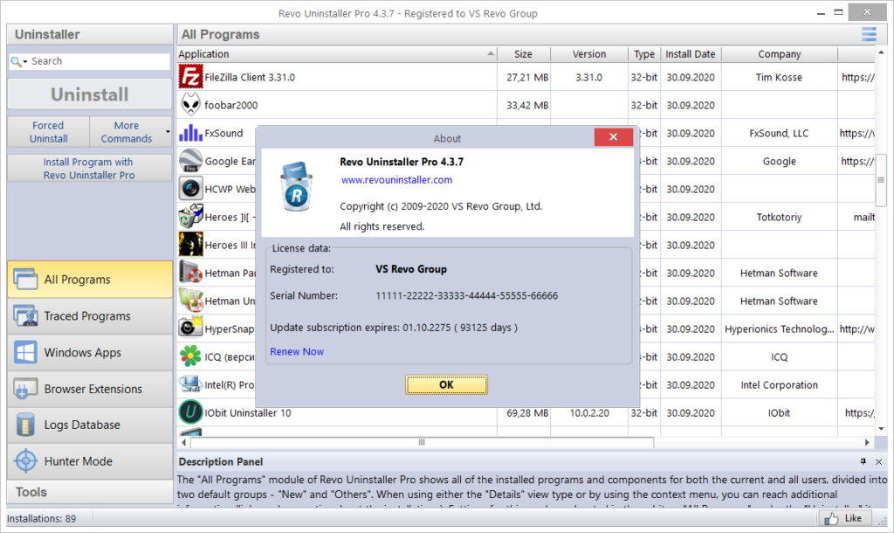Click the Revo trash bin logo in About
This screenshot has height=533, width=894.
(295, 187)
